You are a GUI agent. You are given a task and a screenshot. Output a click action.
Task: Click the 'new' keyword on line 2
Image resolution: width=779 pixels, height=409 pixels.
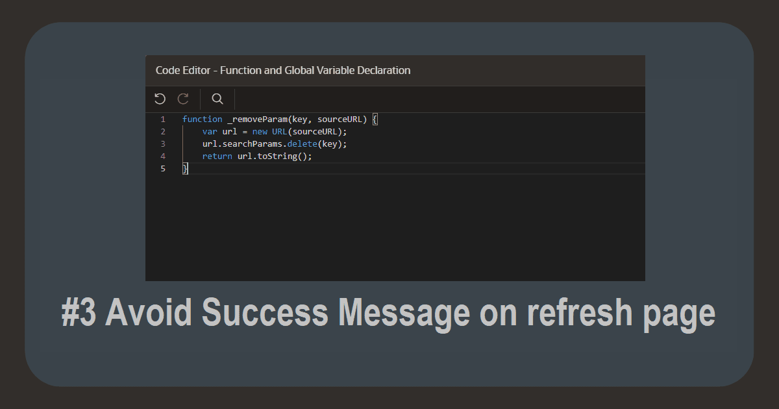pos(260,132)
